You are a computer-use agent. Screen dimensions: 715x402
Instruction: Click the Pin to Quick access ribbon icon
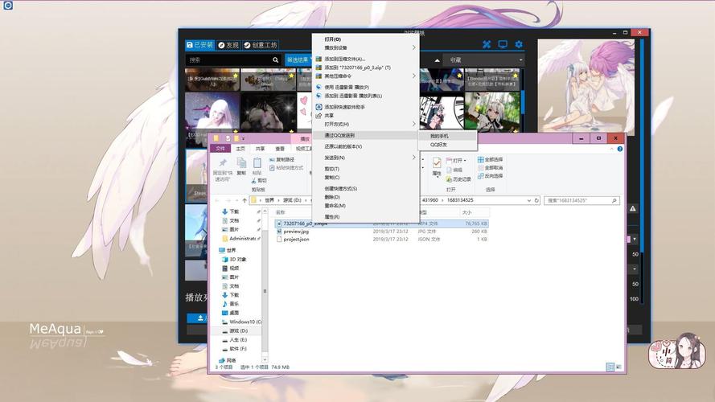coord(223,162)
